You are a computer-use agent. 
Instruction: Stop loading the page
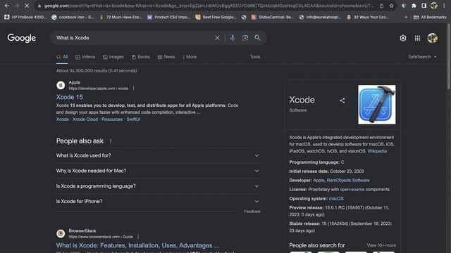(27, 6)
